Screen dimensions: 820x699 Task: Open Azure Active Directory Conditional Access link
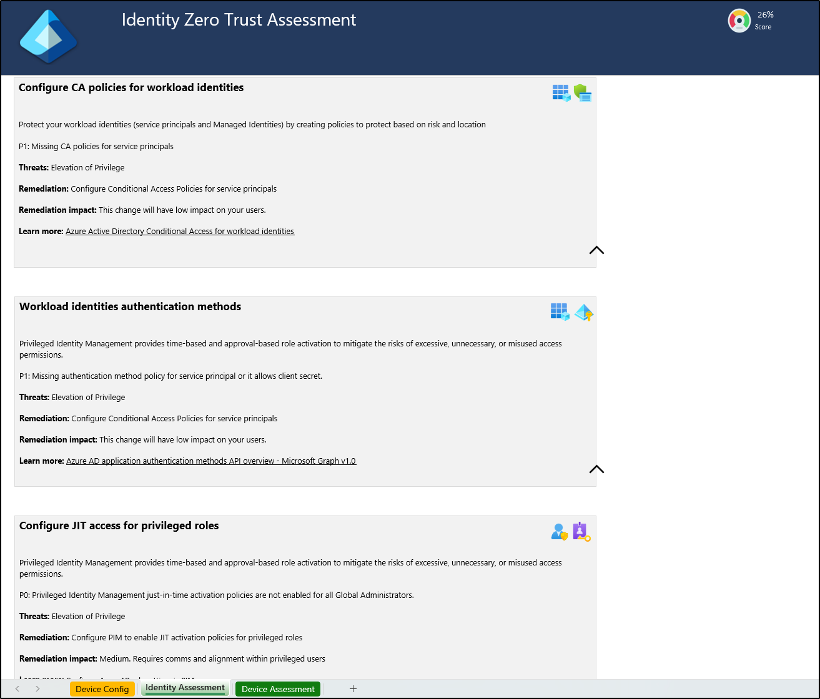click(x=180, y=231)
